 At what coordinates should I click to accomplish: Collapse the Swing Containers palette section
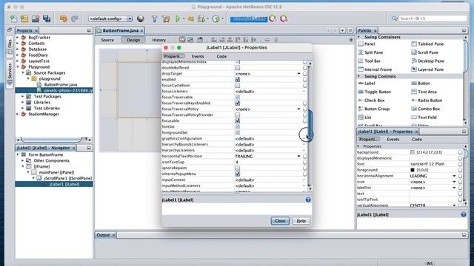[x=358, y=37]
